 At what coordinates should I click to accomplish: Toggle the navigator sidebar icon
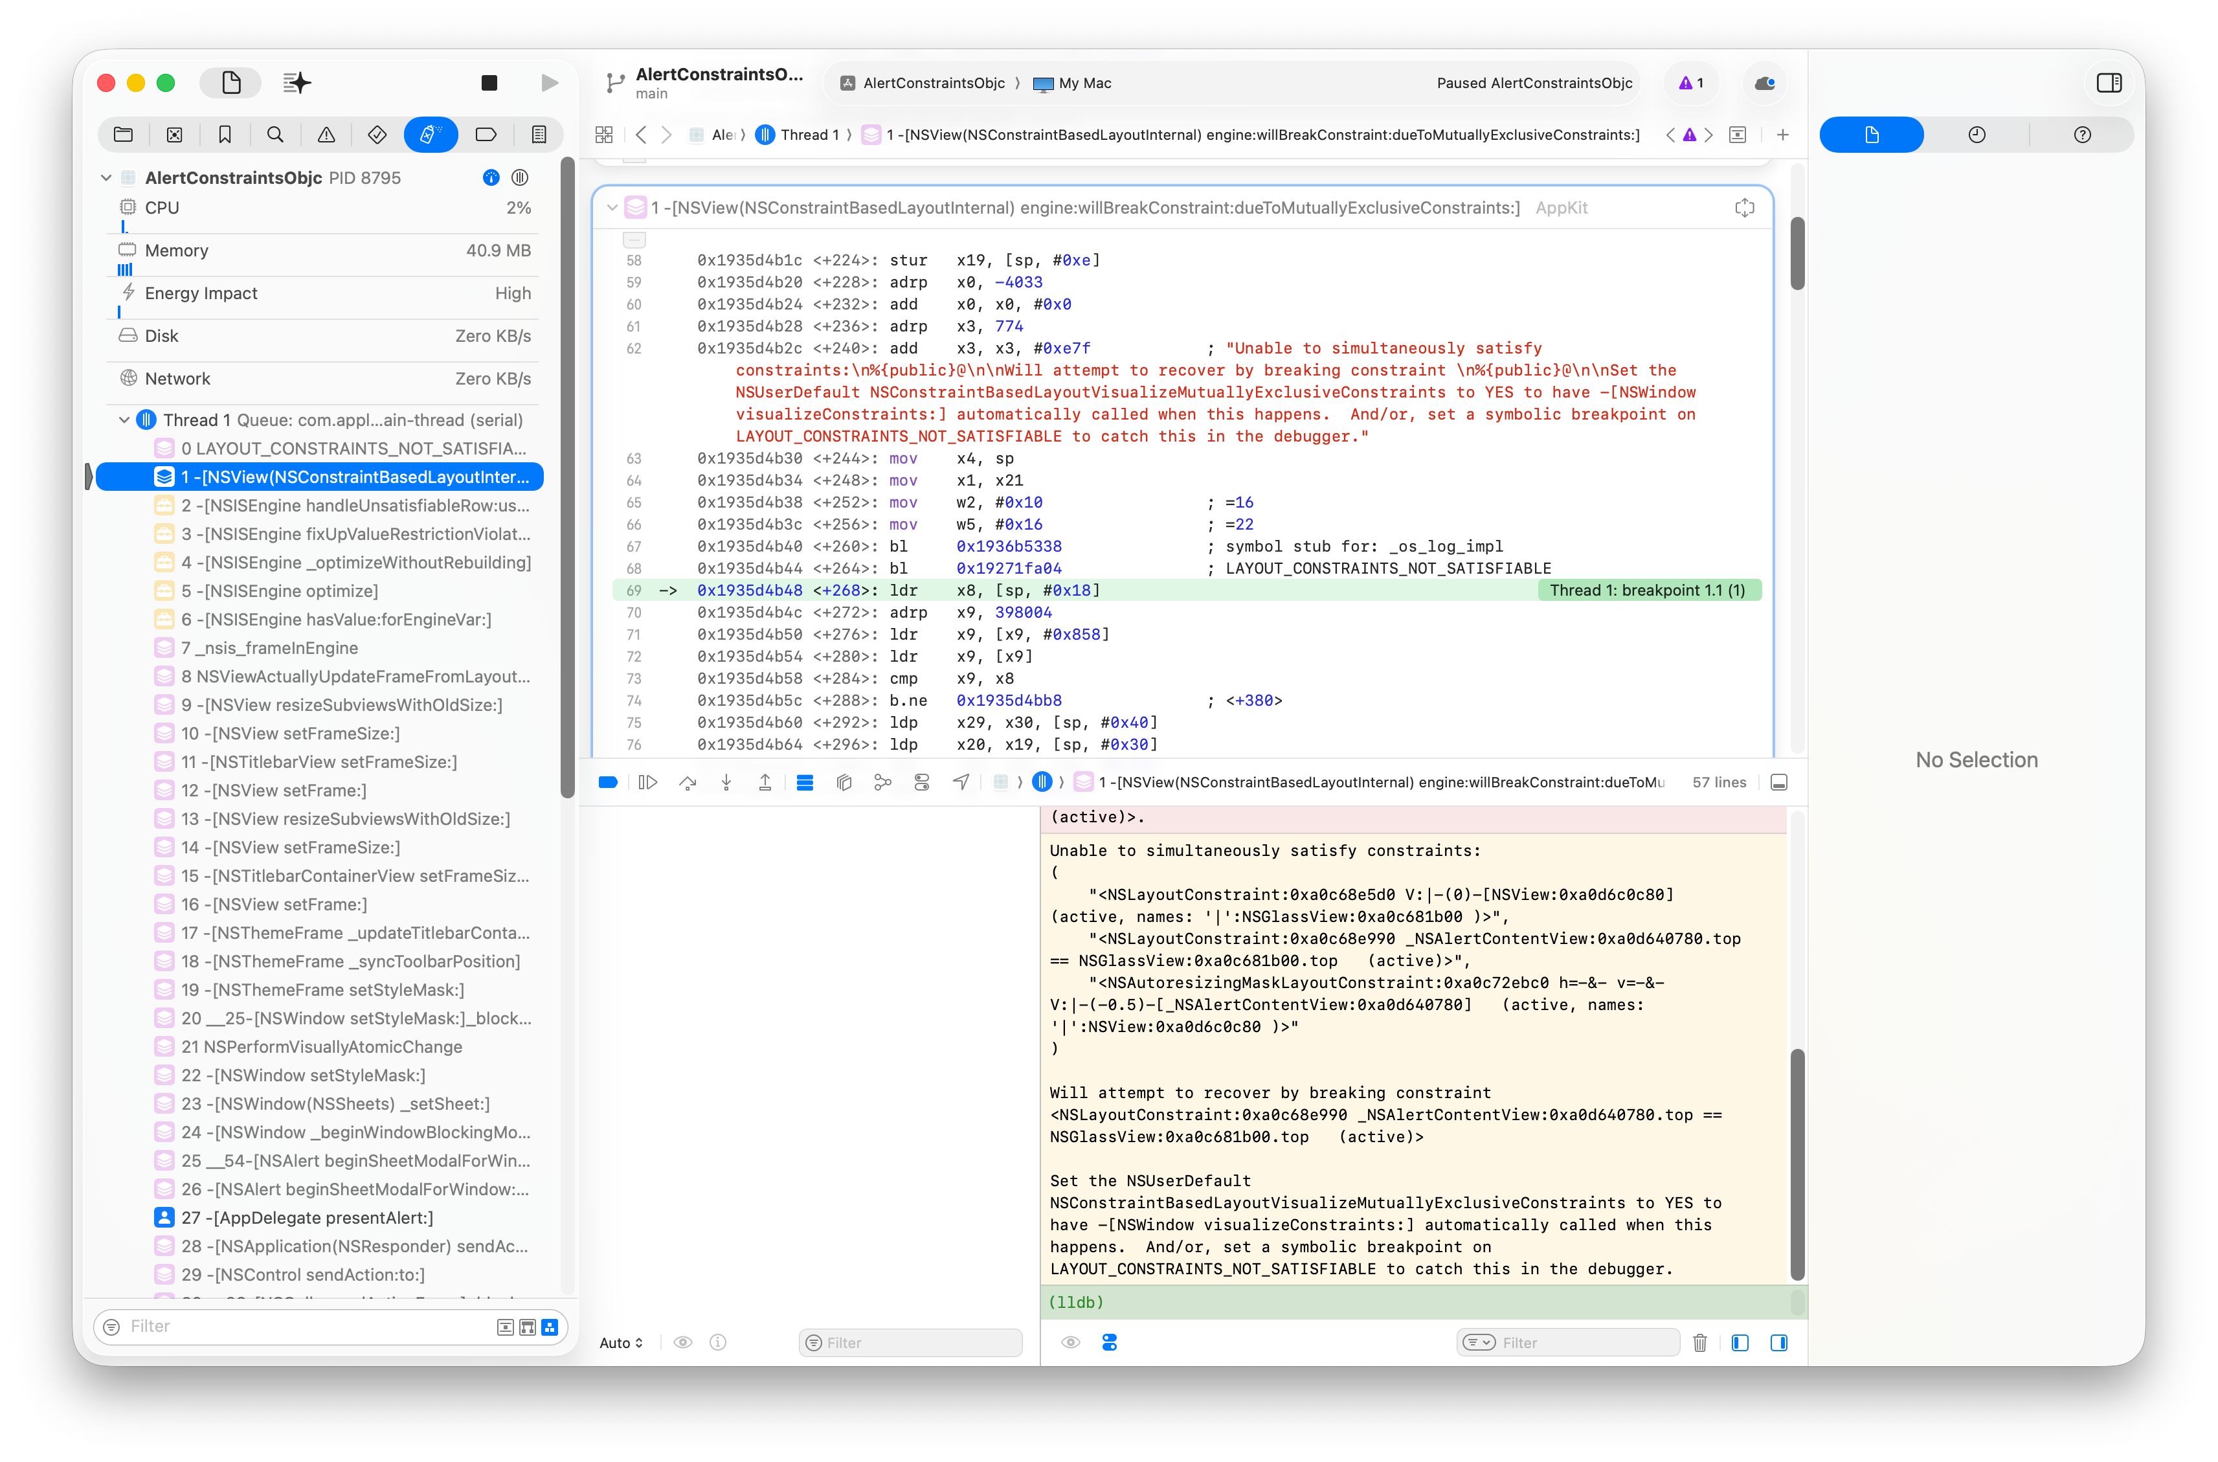pos(231,83)
